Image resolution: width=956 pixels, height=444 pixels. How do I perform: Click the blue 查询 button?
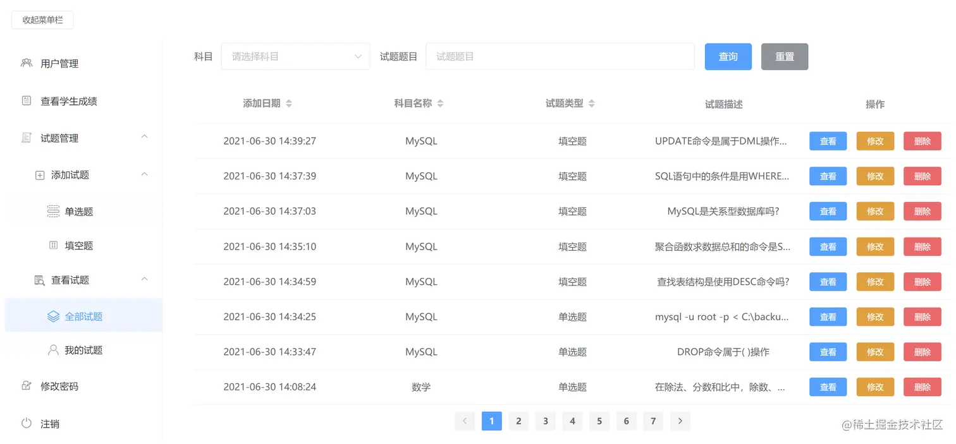(728, 56)
